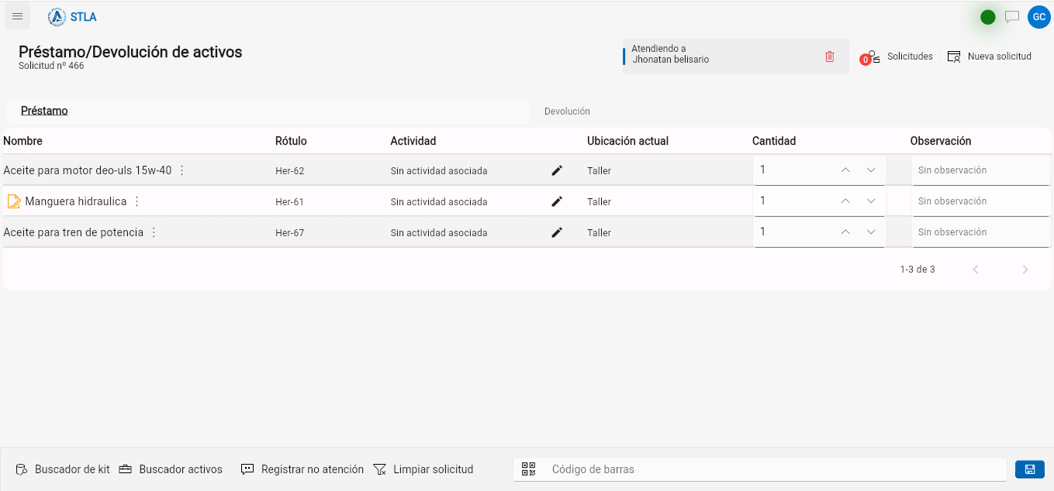Open the chat messages icon

pos(1012,16)
